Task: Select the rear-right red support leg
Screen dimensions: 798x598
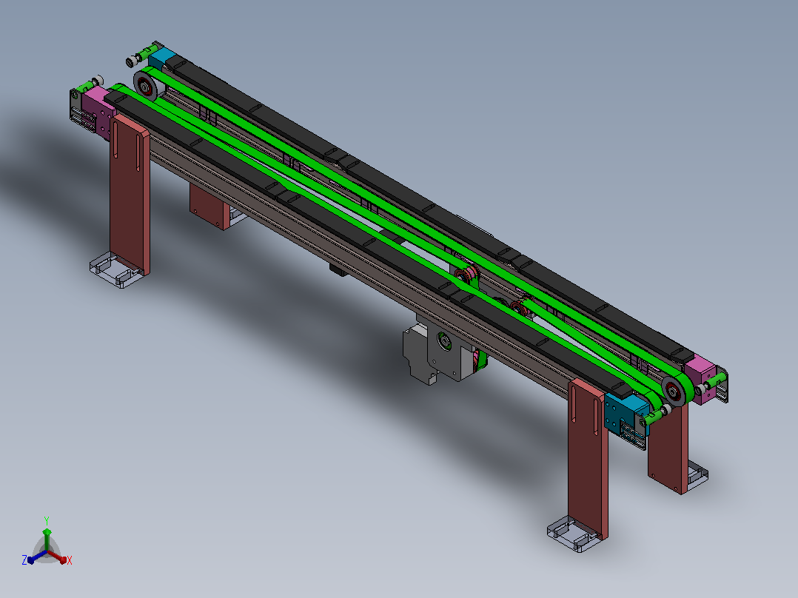Action: coord(668,447)
